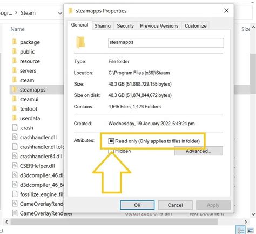Switch Explorer to details view icon

pyautogui.click(x=241, y=230)
